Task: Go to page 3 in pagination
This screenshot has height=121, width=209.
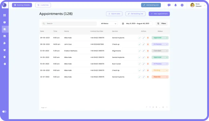Action: 156,107
